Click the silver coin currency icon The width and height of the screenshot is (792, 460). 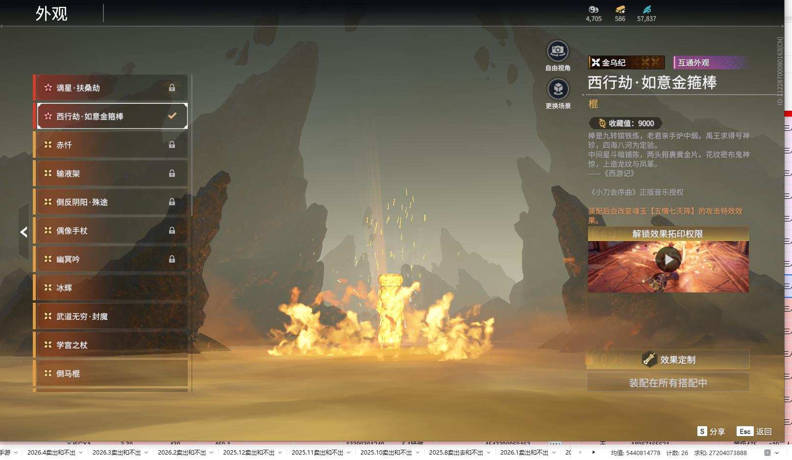click(x=594, y=9)
